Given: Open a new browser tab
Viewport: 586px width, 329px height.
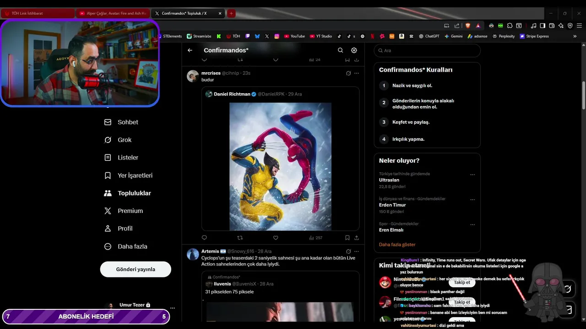Looking at the screenshot, I should (231, 13).
